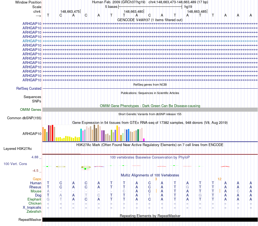Open 'Multiz Alignments of 100 Vertebrates' title
Image resolution: width=258 pixels, height=226 pixels.
pyautogui.click(x=150, y=175)
